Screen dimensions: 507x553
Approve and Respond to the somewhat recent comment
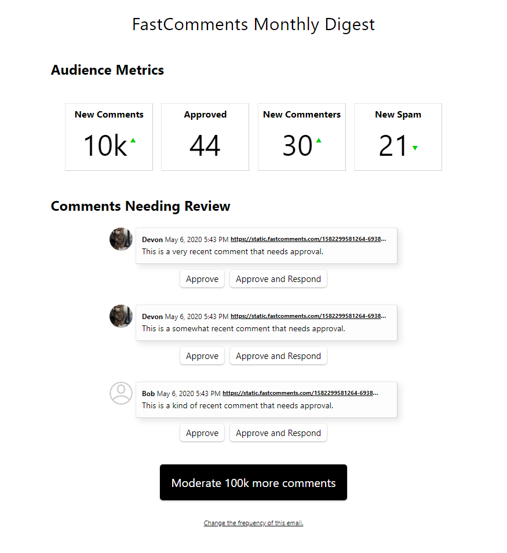click(278, 356)
